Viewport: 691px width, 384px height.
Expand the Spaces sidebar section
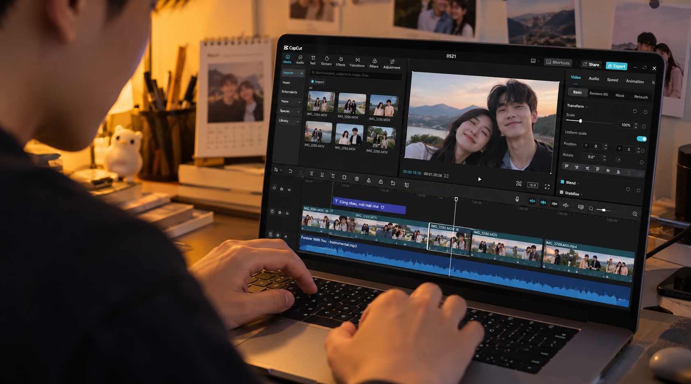tap(289, 111)
